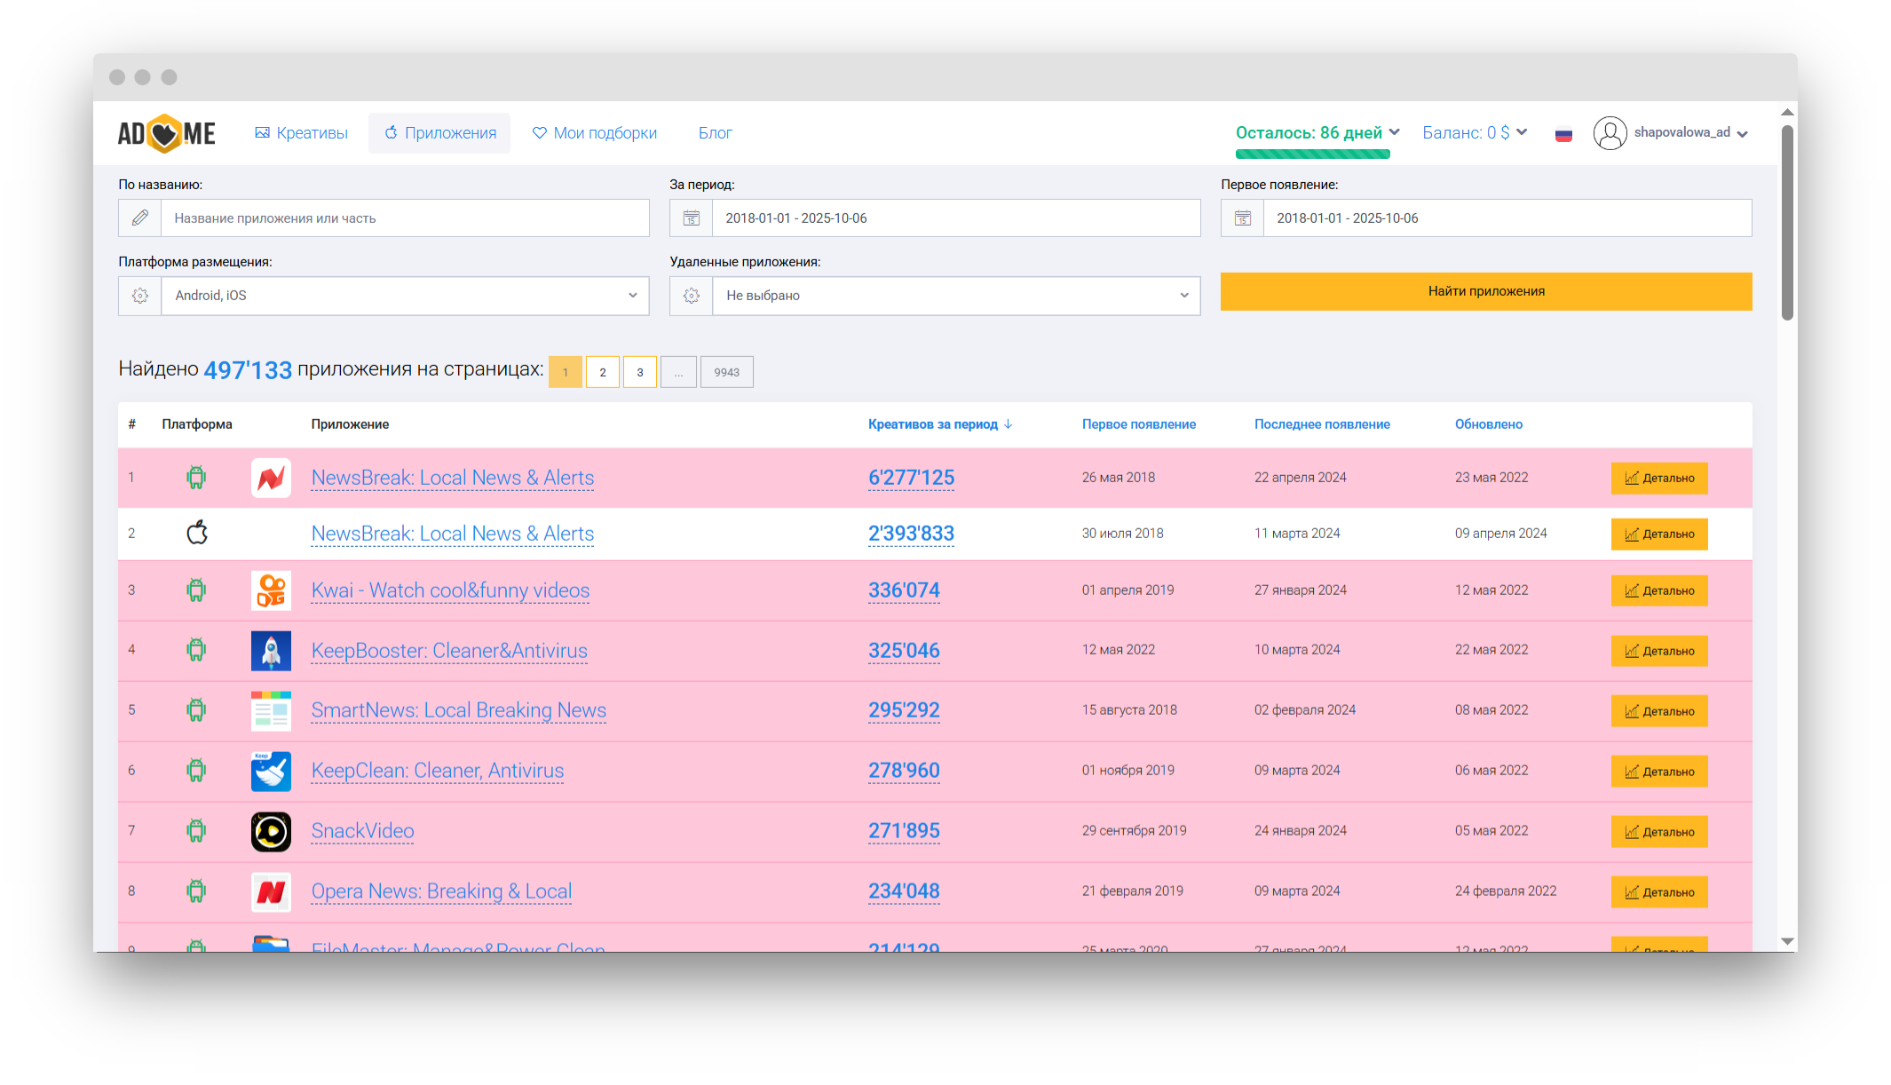Click the gear icon beside Платформа размещения
The image size is (1891, 1085).
pos(140,296)
